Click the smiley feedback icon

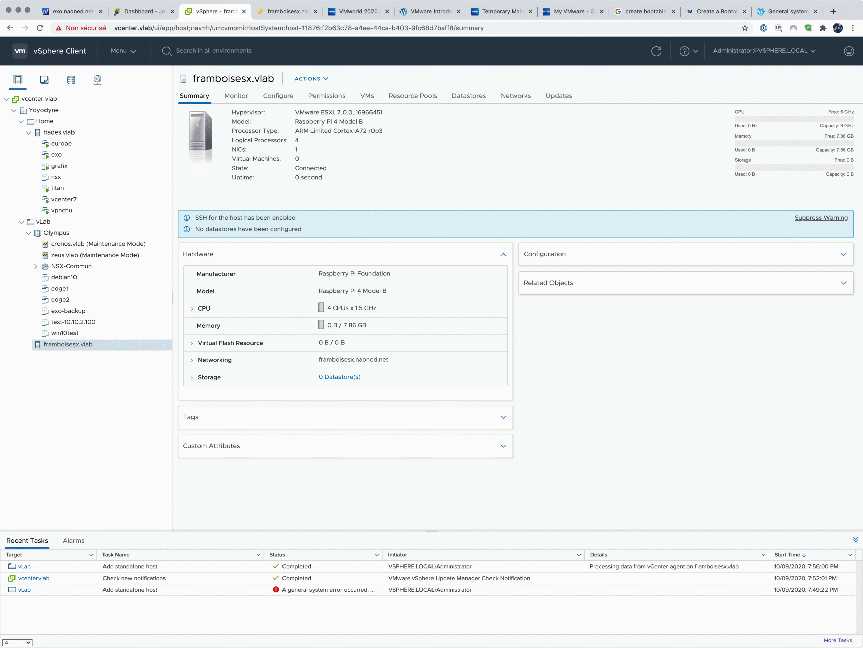849,51
